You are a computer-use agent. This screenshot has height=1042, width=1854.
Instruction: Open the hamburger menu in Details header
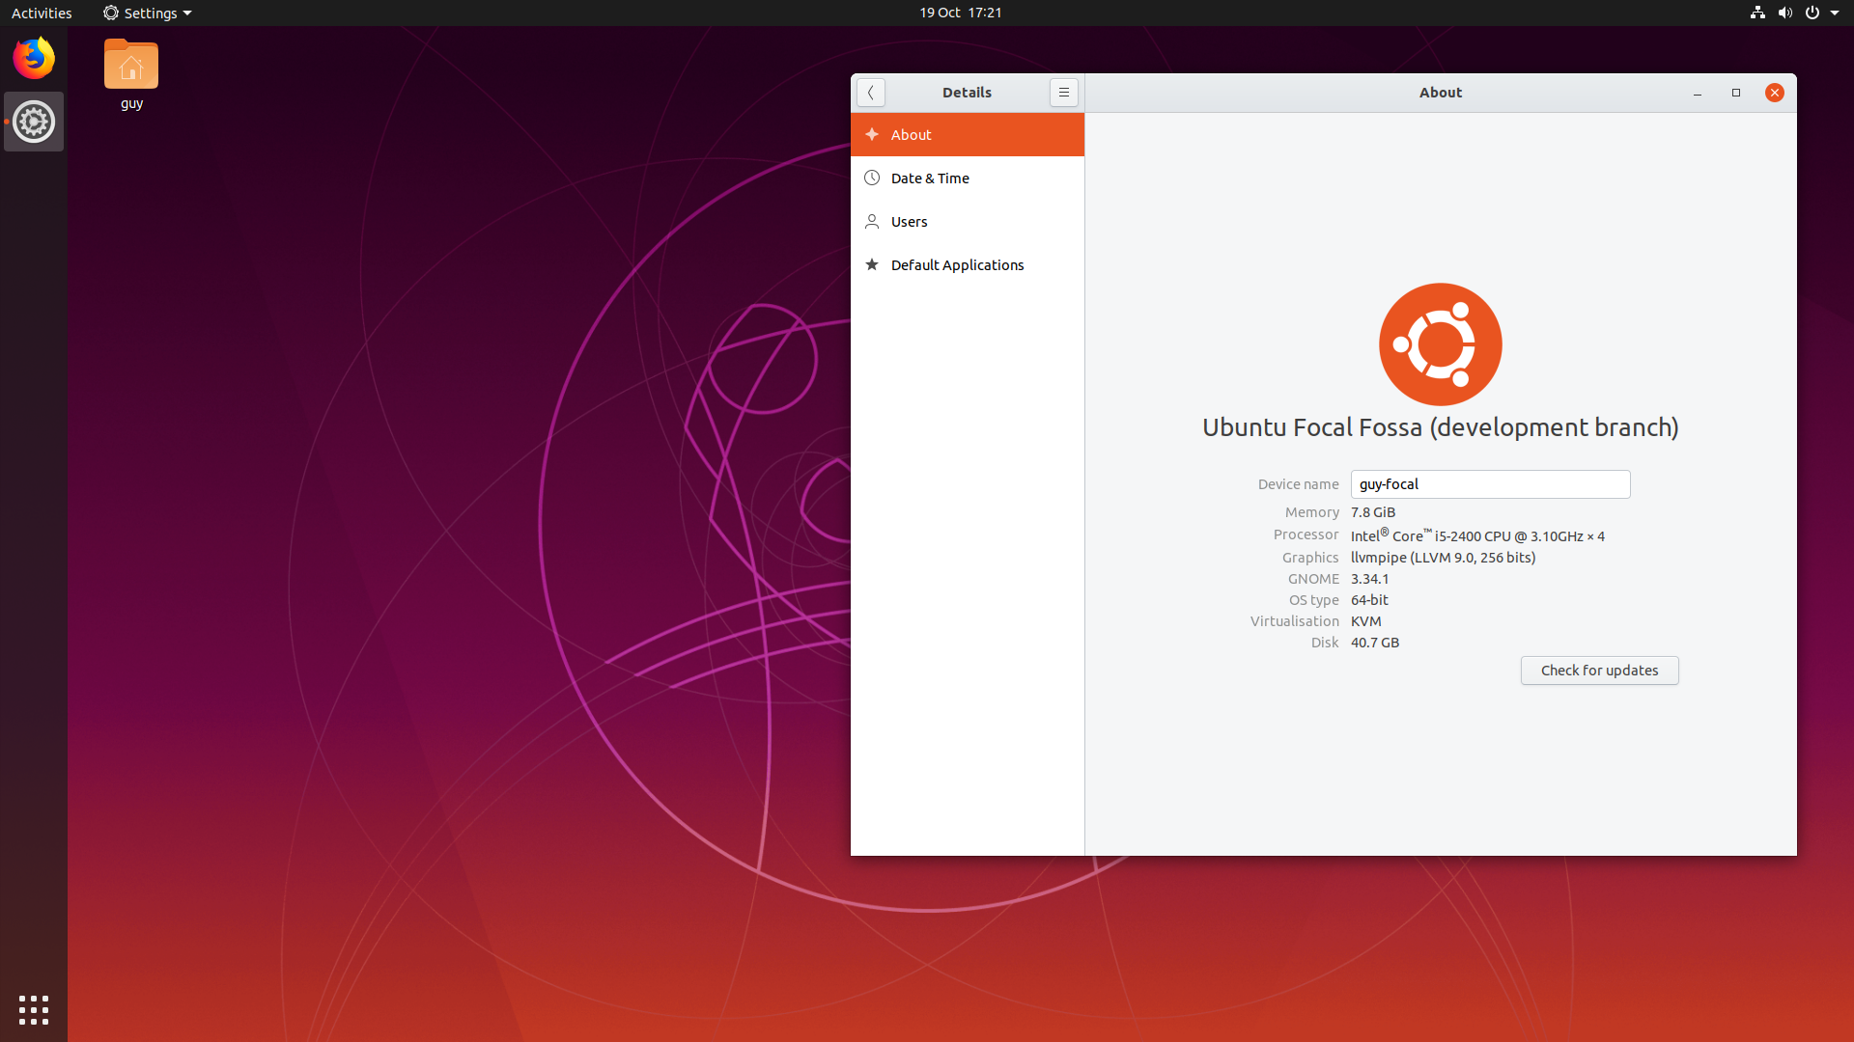(1063, 92)
